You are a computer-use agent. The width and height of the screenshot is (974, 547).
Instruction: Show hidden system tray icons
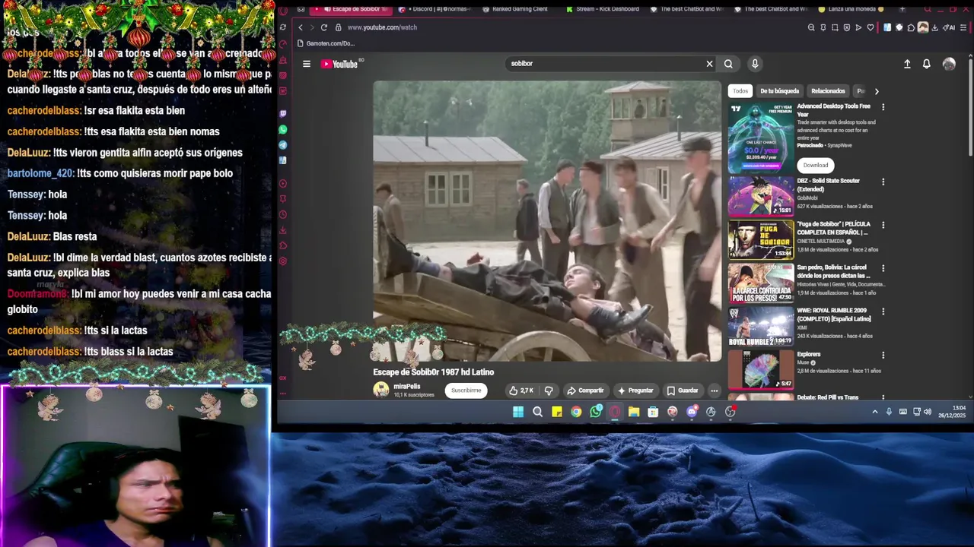(875, 412)
